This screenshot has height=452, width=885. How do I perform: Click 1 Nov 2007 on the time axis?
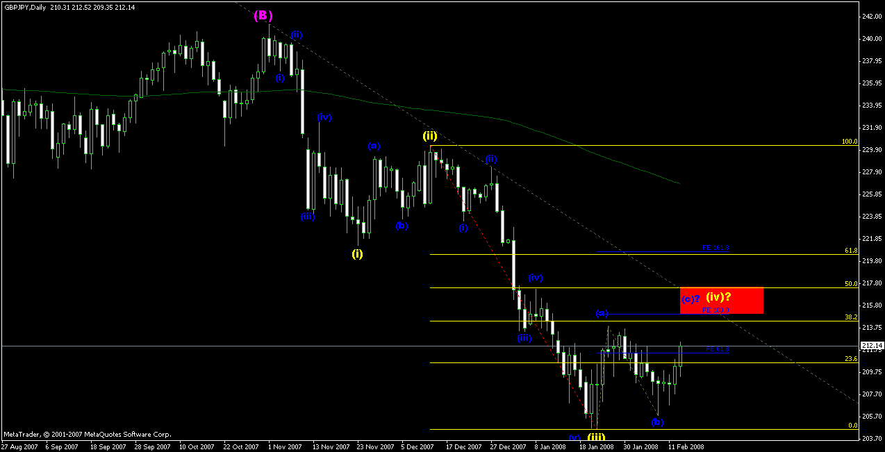[286, 447]
